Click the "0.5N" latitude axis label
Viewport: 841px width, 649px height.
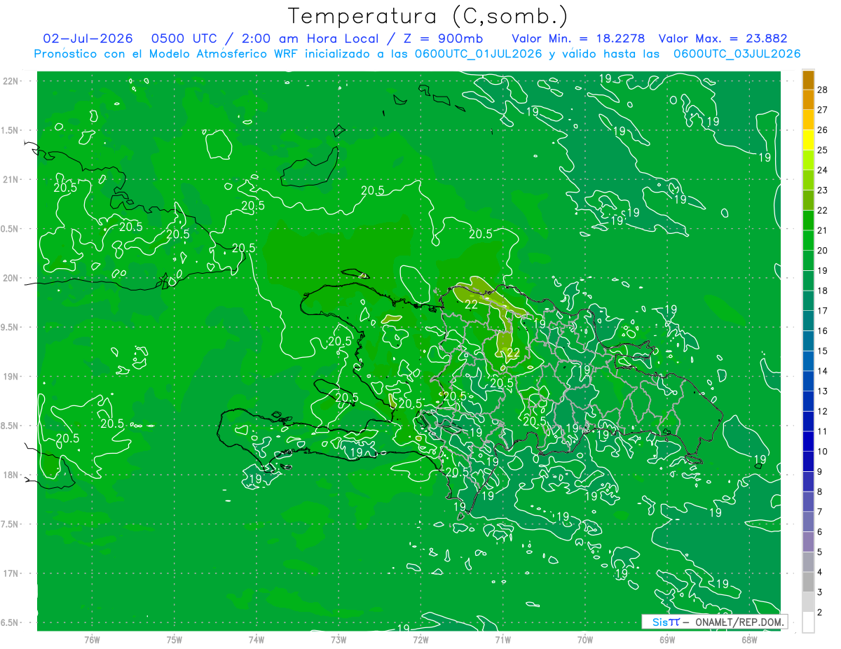click(x=11, y=229)
